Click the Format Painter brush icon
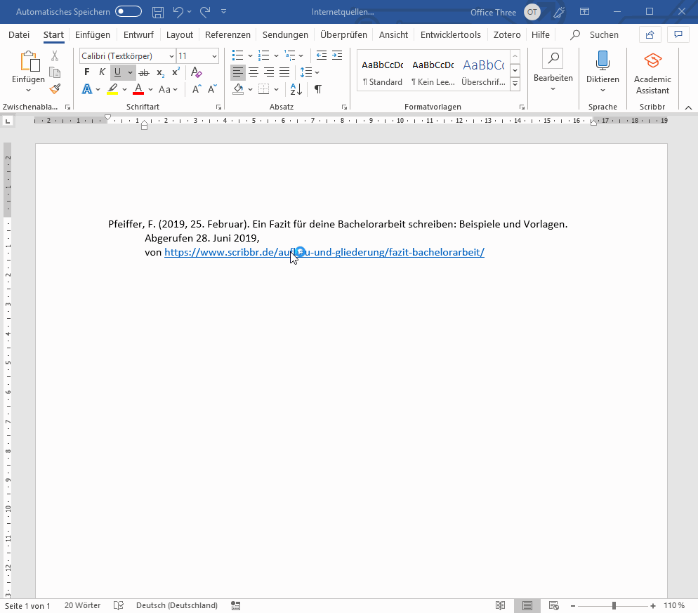 [55, 88]
